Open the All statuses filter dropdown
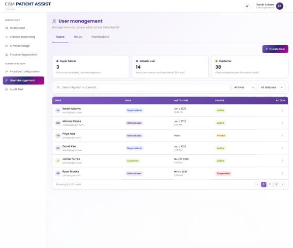Image resolution: width=293 pixels, height=248 pixels. tap(272, 87)
